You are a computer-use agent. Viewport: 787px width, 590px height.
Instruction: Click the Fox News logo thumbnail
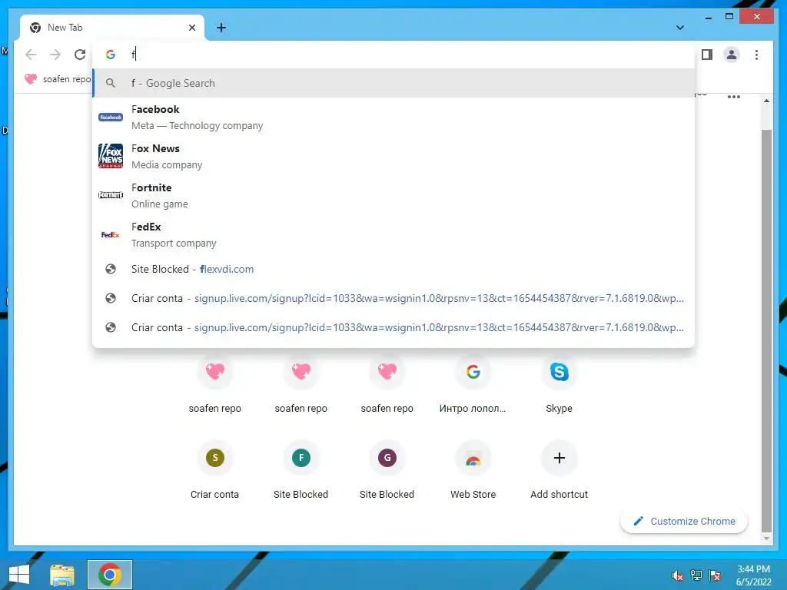[111, 156]
